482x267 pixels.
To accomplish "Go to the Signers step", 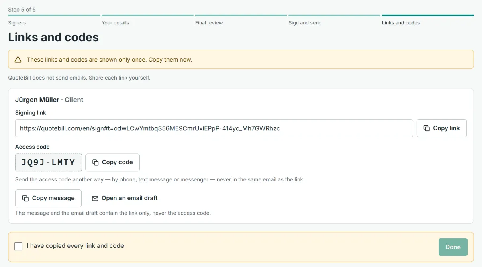I will coord(54,20).
